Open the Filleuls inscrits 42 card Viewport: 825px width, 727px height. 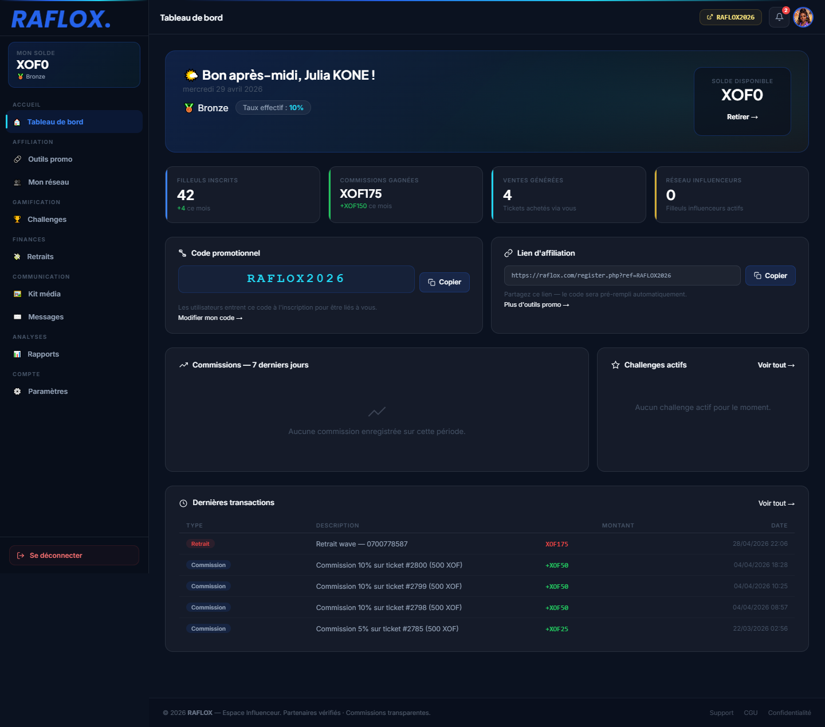[242, 195]
